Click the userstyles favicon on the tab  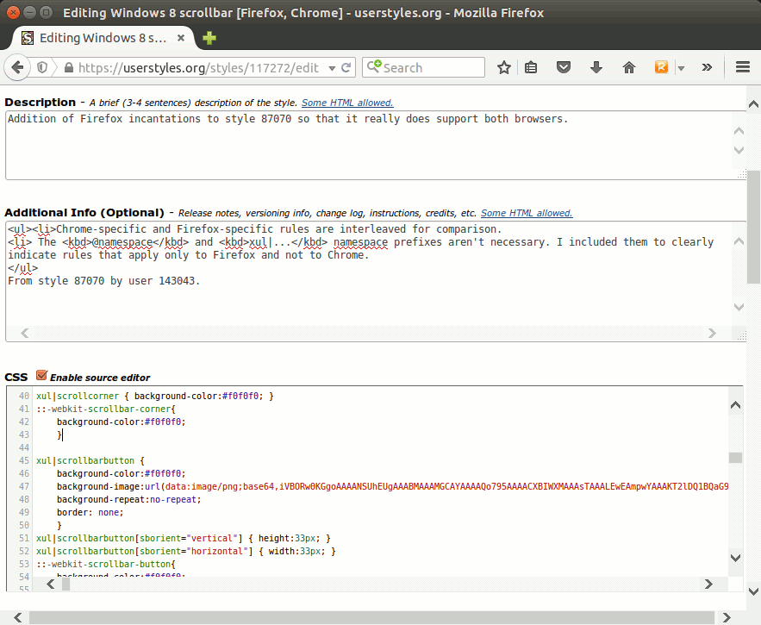pos(28,38)
